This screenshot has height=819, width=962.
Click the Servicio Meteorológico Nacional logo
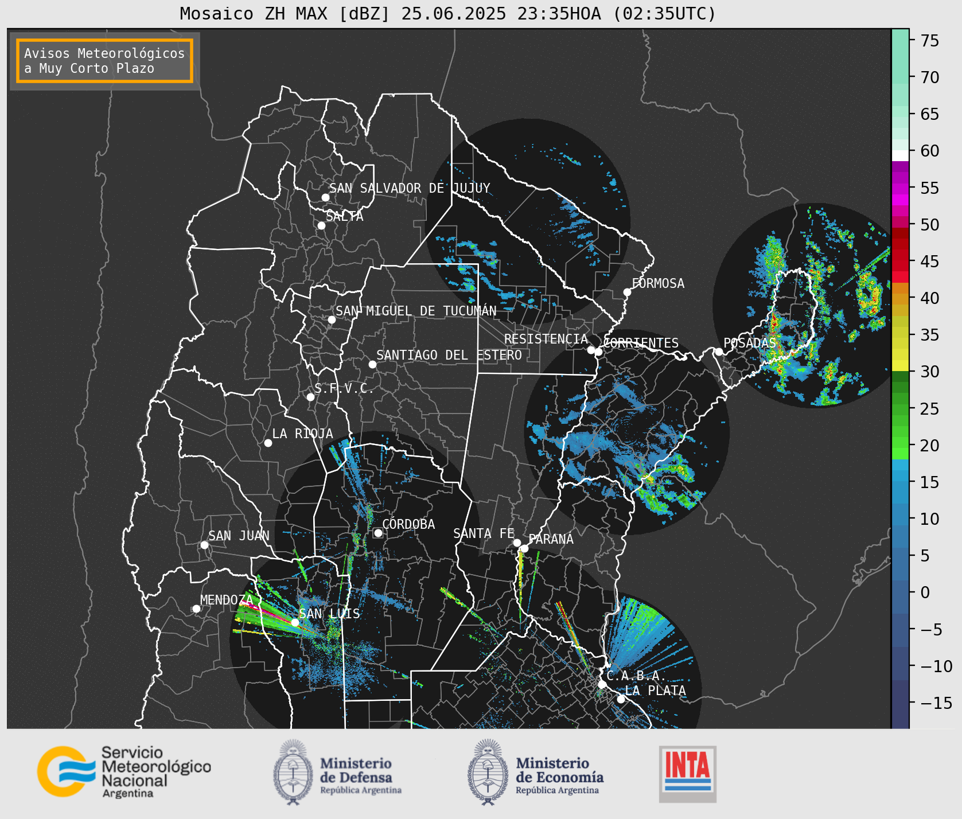click(x=124, y=771)
